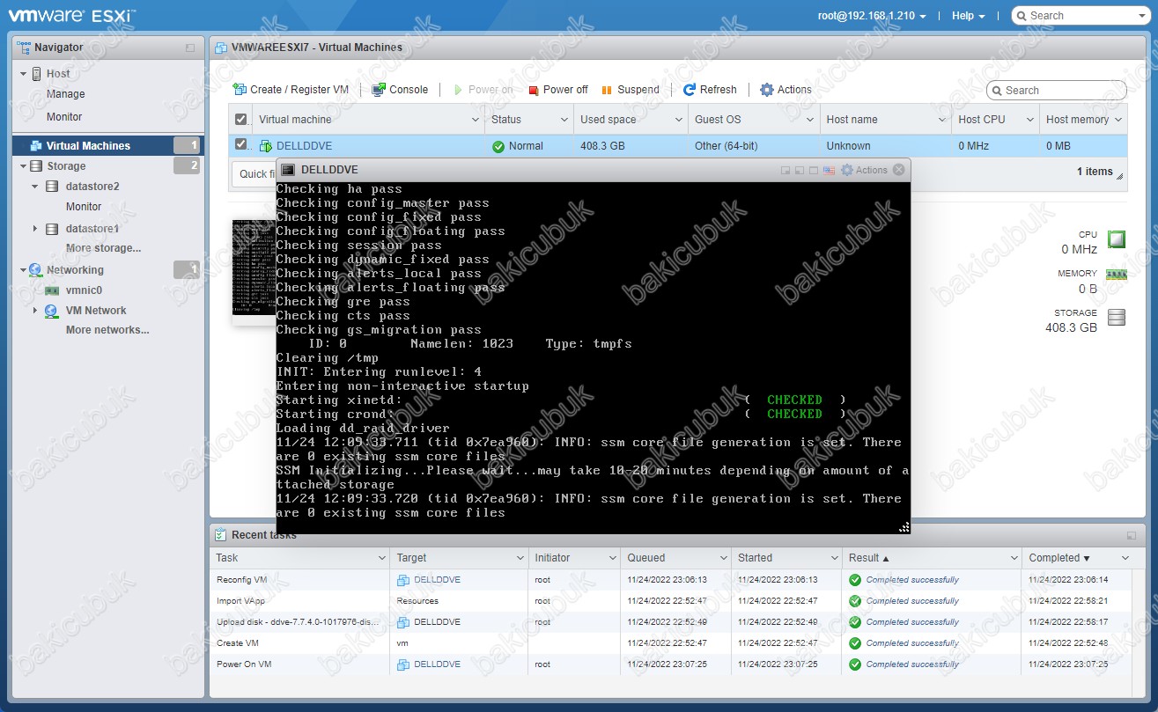The width and height of the screenshot is (1158, 712).
Task: Open the DELLDDVE virtual machine link
Action: pos(304,146)
